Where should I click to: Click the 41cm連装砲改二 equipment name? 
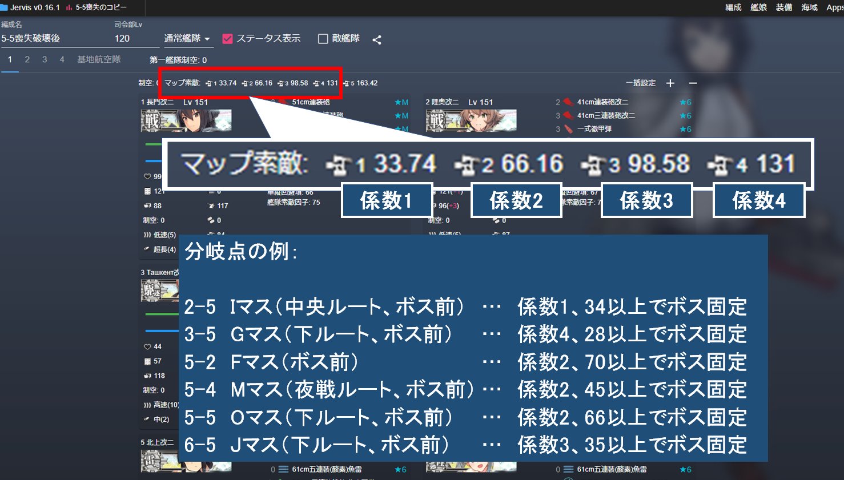tap(602, 102)
